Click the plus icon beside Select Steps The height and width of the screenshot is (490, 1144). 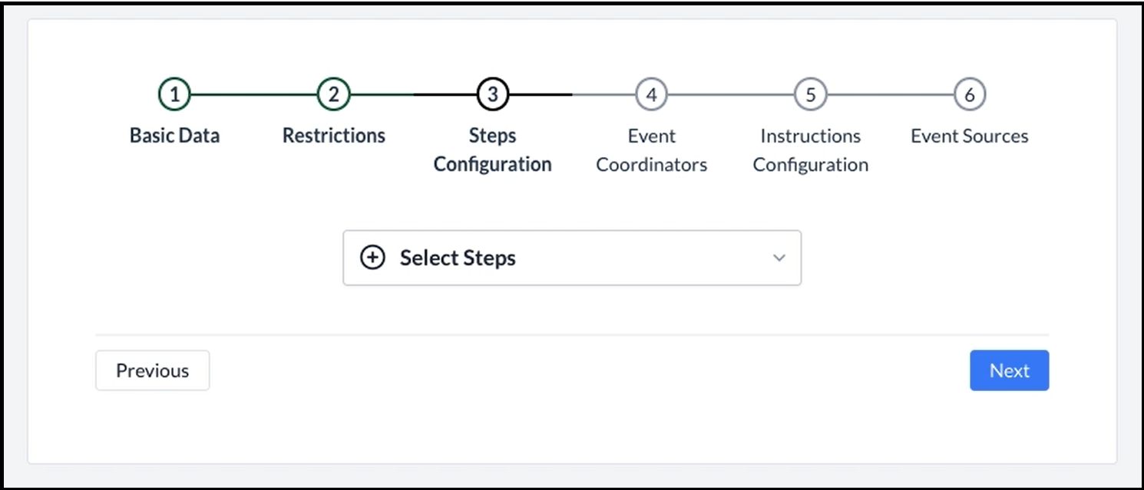coord(372,258)
